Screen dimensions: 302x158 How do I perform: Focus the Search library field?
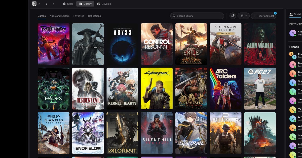tap(197, 16)
